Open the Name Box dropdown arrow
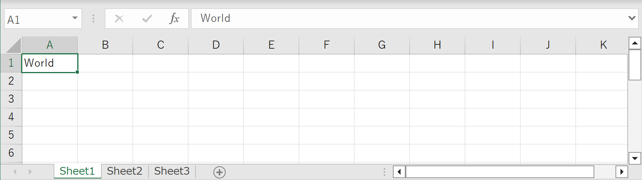Image resolution: width=642 pixels, height=180 pixels. coord(75,18)
